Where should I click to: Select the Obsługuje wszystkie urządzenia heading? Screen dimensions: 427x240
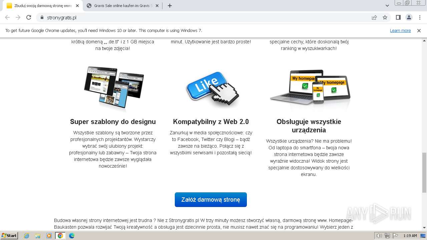point(309,126)
